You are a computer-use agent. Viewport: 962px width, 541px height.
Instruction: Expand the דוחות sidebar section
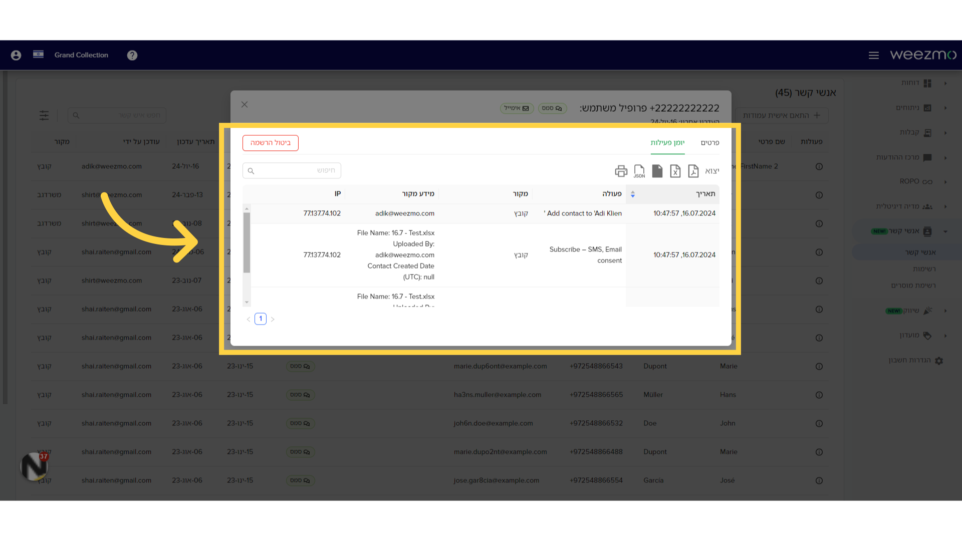coord(945,84)
